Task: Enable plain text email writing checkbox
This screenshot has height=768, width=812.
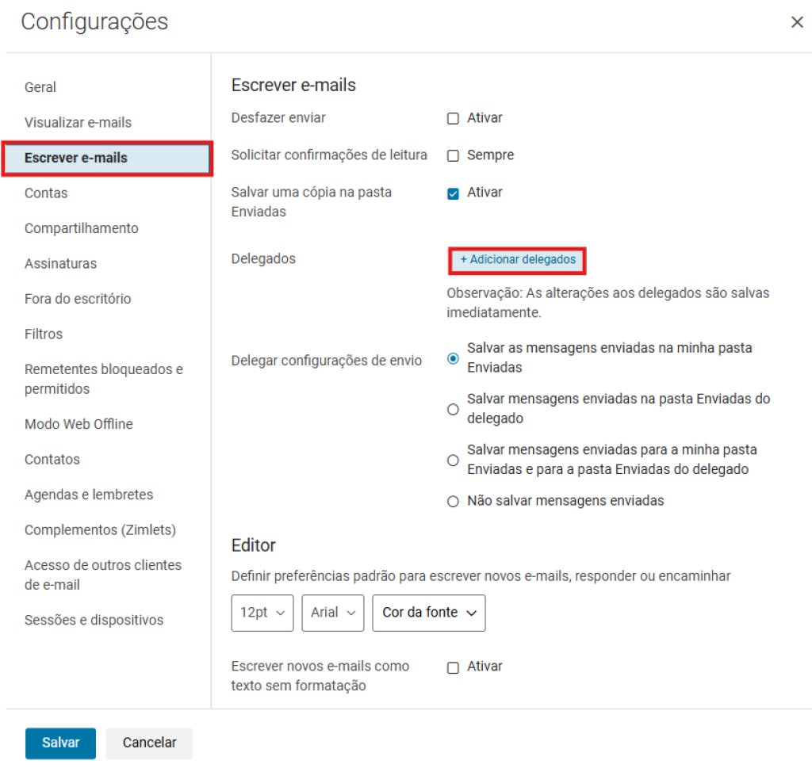Action: (x=454, y=668)
